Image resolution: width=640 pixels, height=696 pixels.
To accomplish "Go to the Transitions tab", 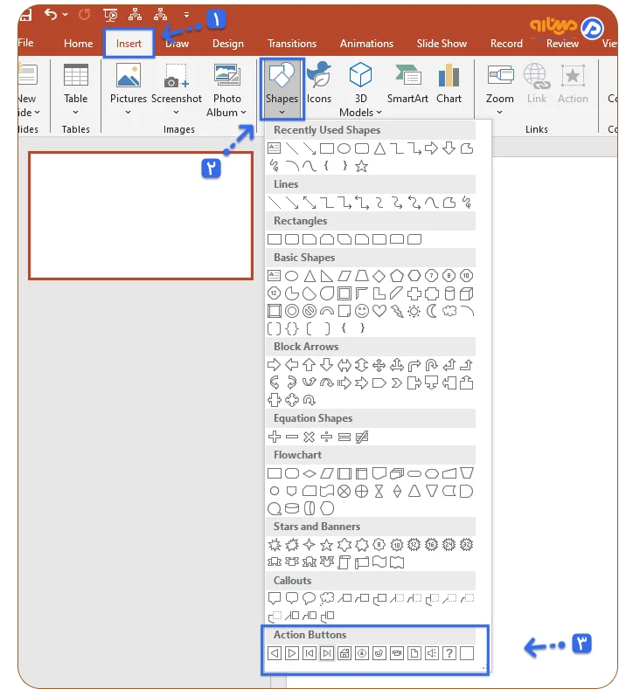I will pyautogui.click(x=292, y=44).
